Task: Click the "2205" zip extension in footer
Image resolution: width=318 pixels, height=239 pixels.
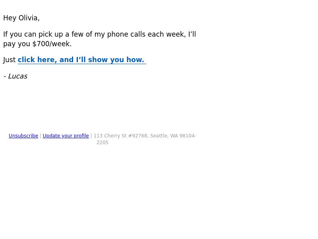Action: [x=103, y=143]
